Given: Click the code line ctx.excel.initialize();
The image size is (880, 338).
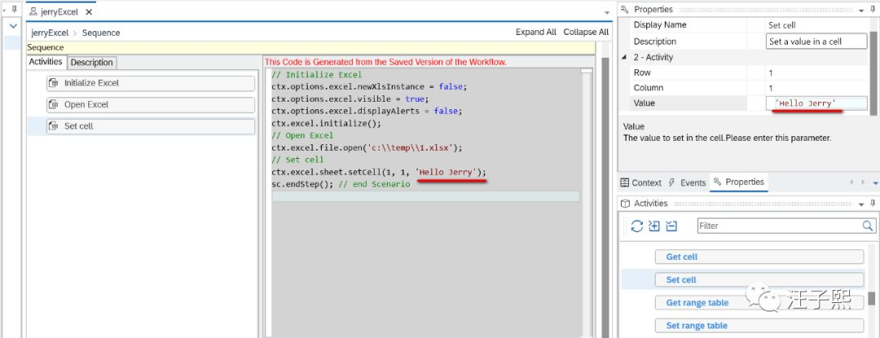Looking at the screenshot, I should pos(326,123).
